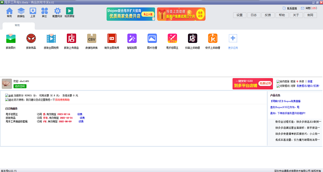323x172 pixels.
Task: Open the 配置网店 store settings gear
Action: (57, 12)
